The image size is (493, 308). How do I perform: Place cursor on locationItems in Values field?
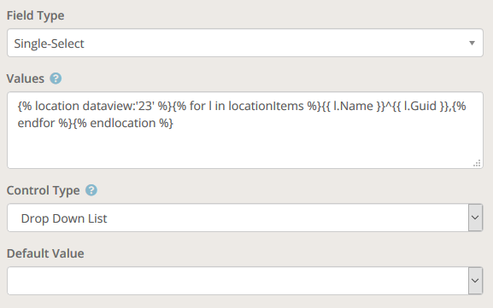click(x=266, y=106)
